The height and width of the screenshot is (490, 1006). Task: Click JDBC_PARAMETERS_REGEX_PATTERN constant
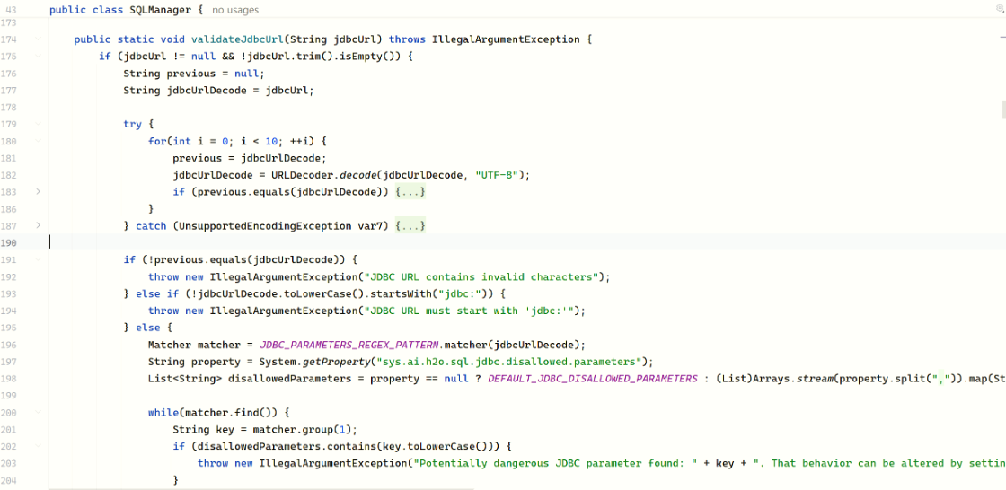pos(346,345)
